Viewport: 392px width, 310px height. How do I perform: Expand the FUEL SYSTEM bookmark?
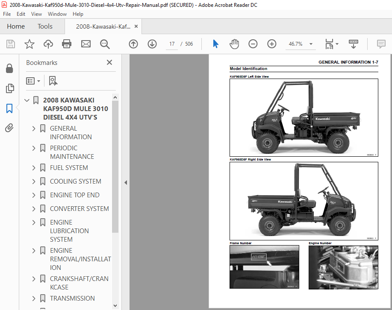[x=34, y=168]
